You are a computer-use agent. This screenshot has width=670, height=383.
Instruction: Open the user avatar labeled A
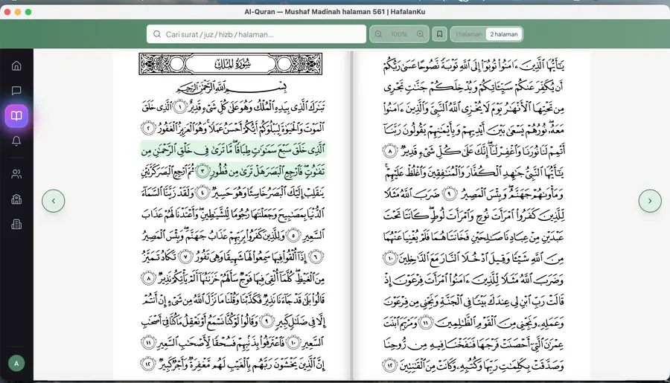point(16,364)
